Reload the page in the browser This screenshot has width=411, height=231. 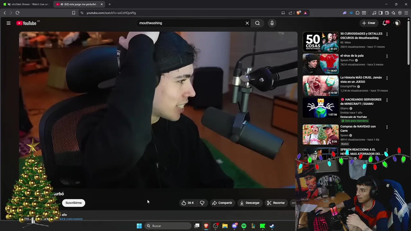17,13
